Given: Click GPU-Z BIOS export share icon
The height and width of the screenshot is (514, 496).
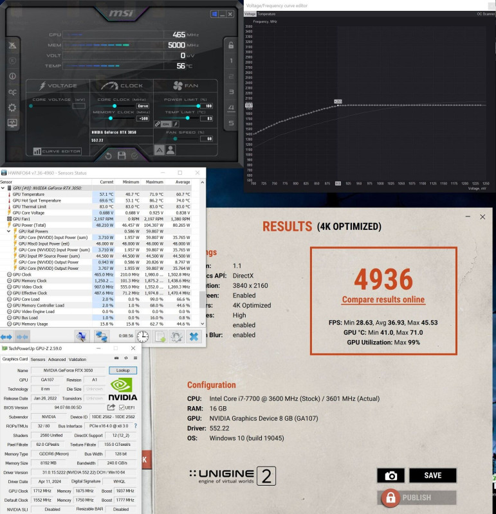Looking at the screenshot, I should (111, 407).
